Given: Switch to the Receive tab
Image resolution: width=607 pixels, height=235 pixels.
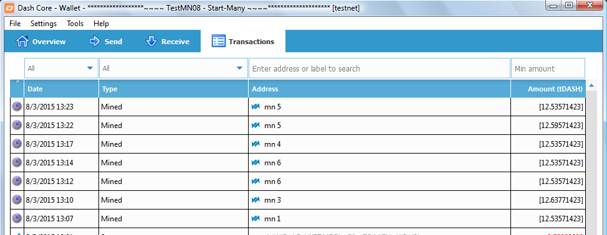Looking at the screenshot, I should click(x=167, y=41).
